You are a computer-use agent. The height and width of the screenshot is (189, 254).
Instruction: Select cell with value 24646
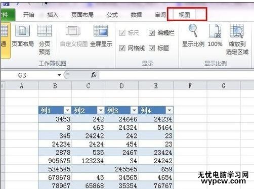pyautogui.click(x=121, y=119)
